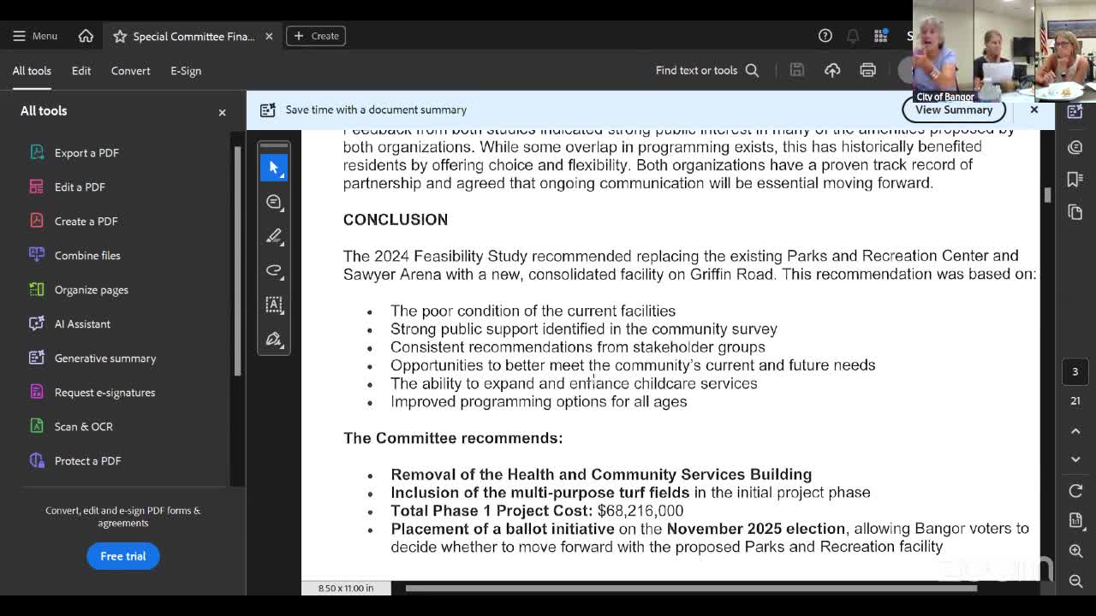Open the page display settings icon
Screen dimensions: 1096x616
click(x=1075, y=520)
